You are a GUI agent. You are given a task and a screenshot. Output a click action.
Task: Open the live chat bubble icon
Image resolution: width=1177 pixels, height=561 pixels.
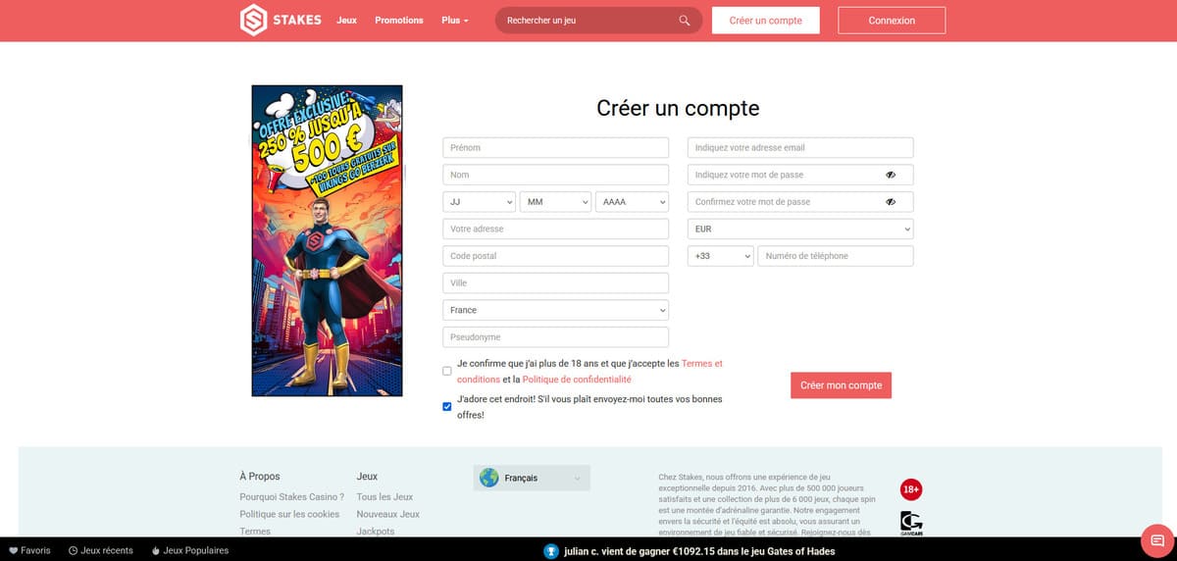[1157, 540]
